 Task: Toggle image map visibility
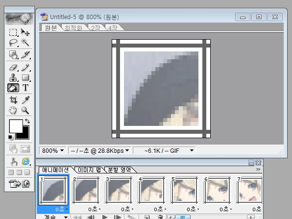point(13,149)
